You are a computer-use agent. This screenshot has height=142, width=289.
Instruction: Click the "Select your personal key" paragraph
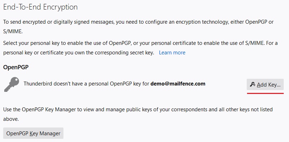point(140,48)
